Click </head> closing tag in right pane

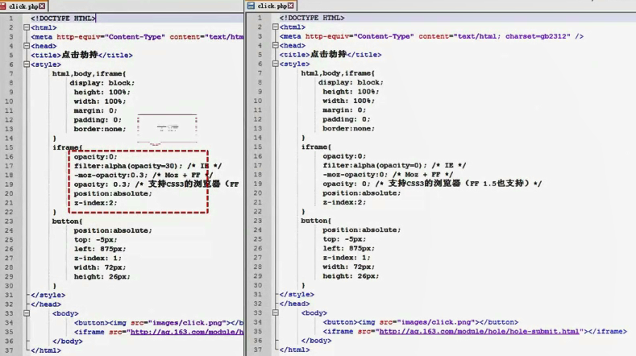point(294,304)
